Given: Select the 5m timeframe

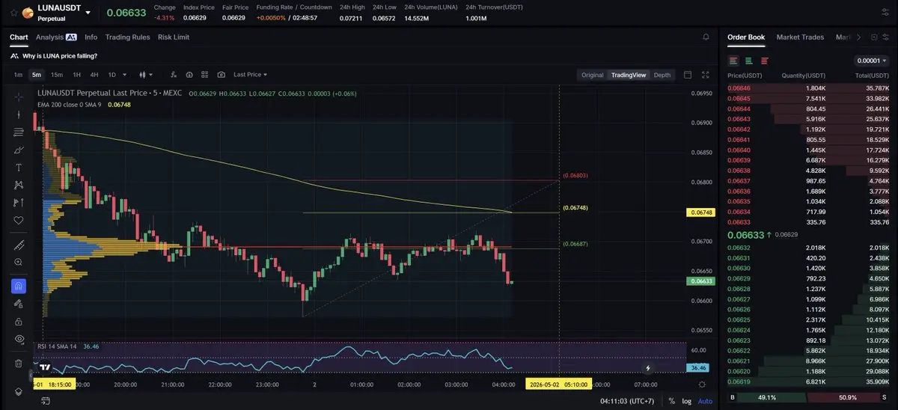Looking at the screenshot, I should click(36, 75).
